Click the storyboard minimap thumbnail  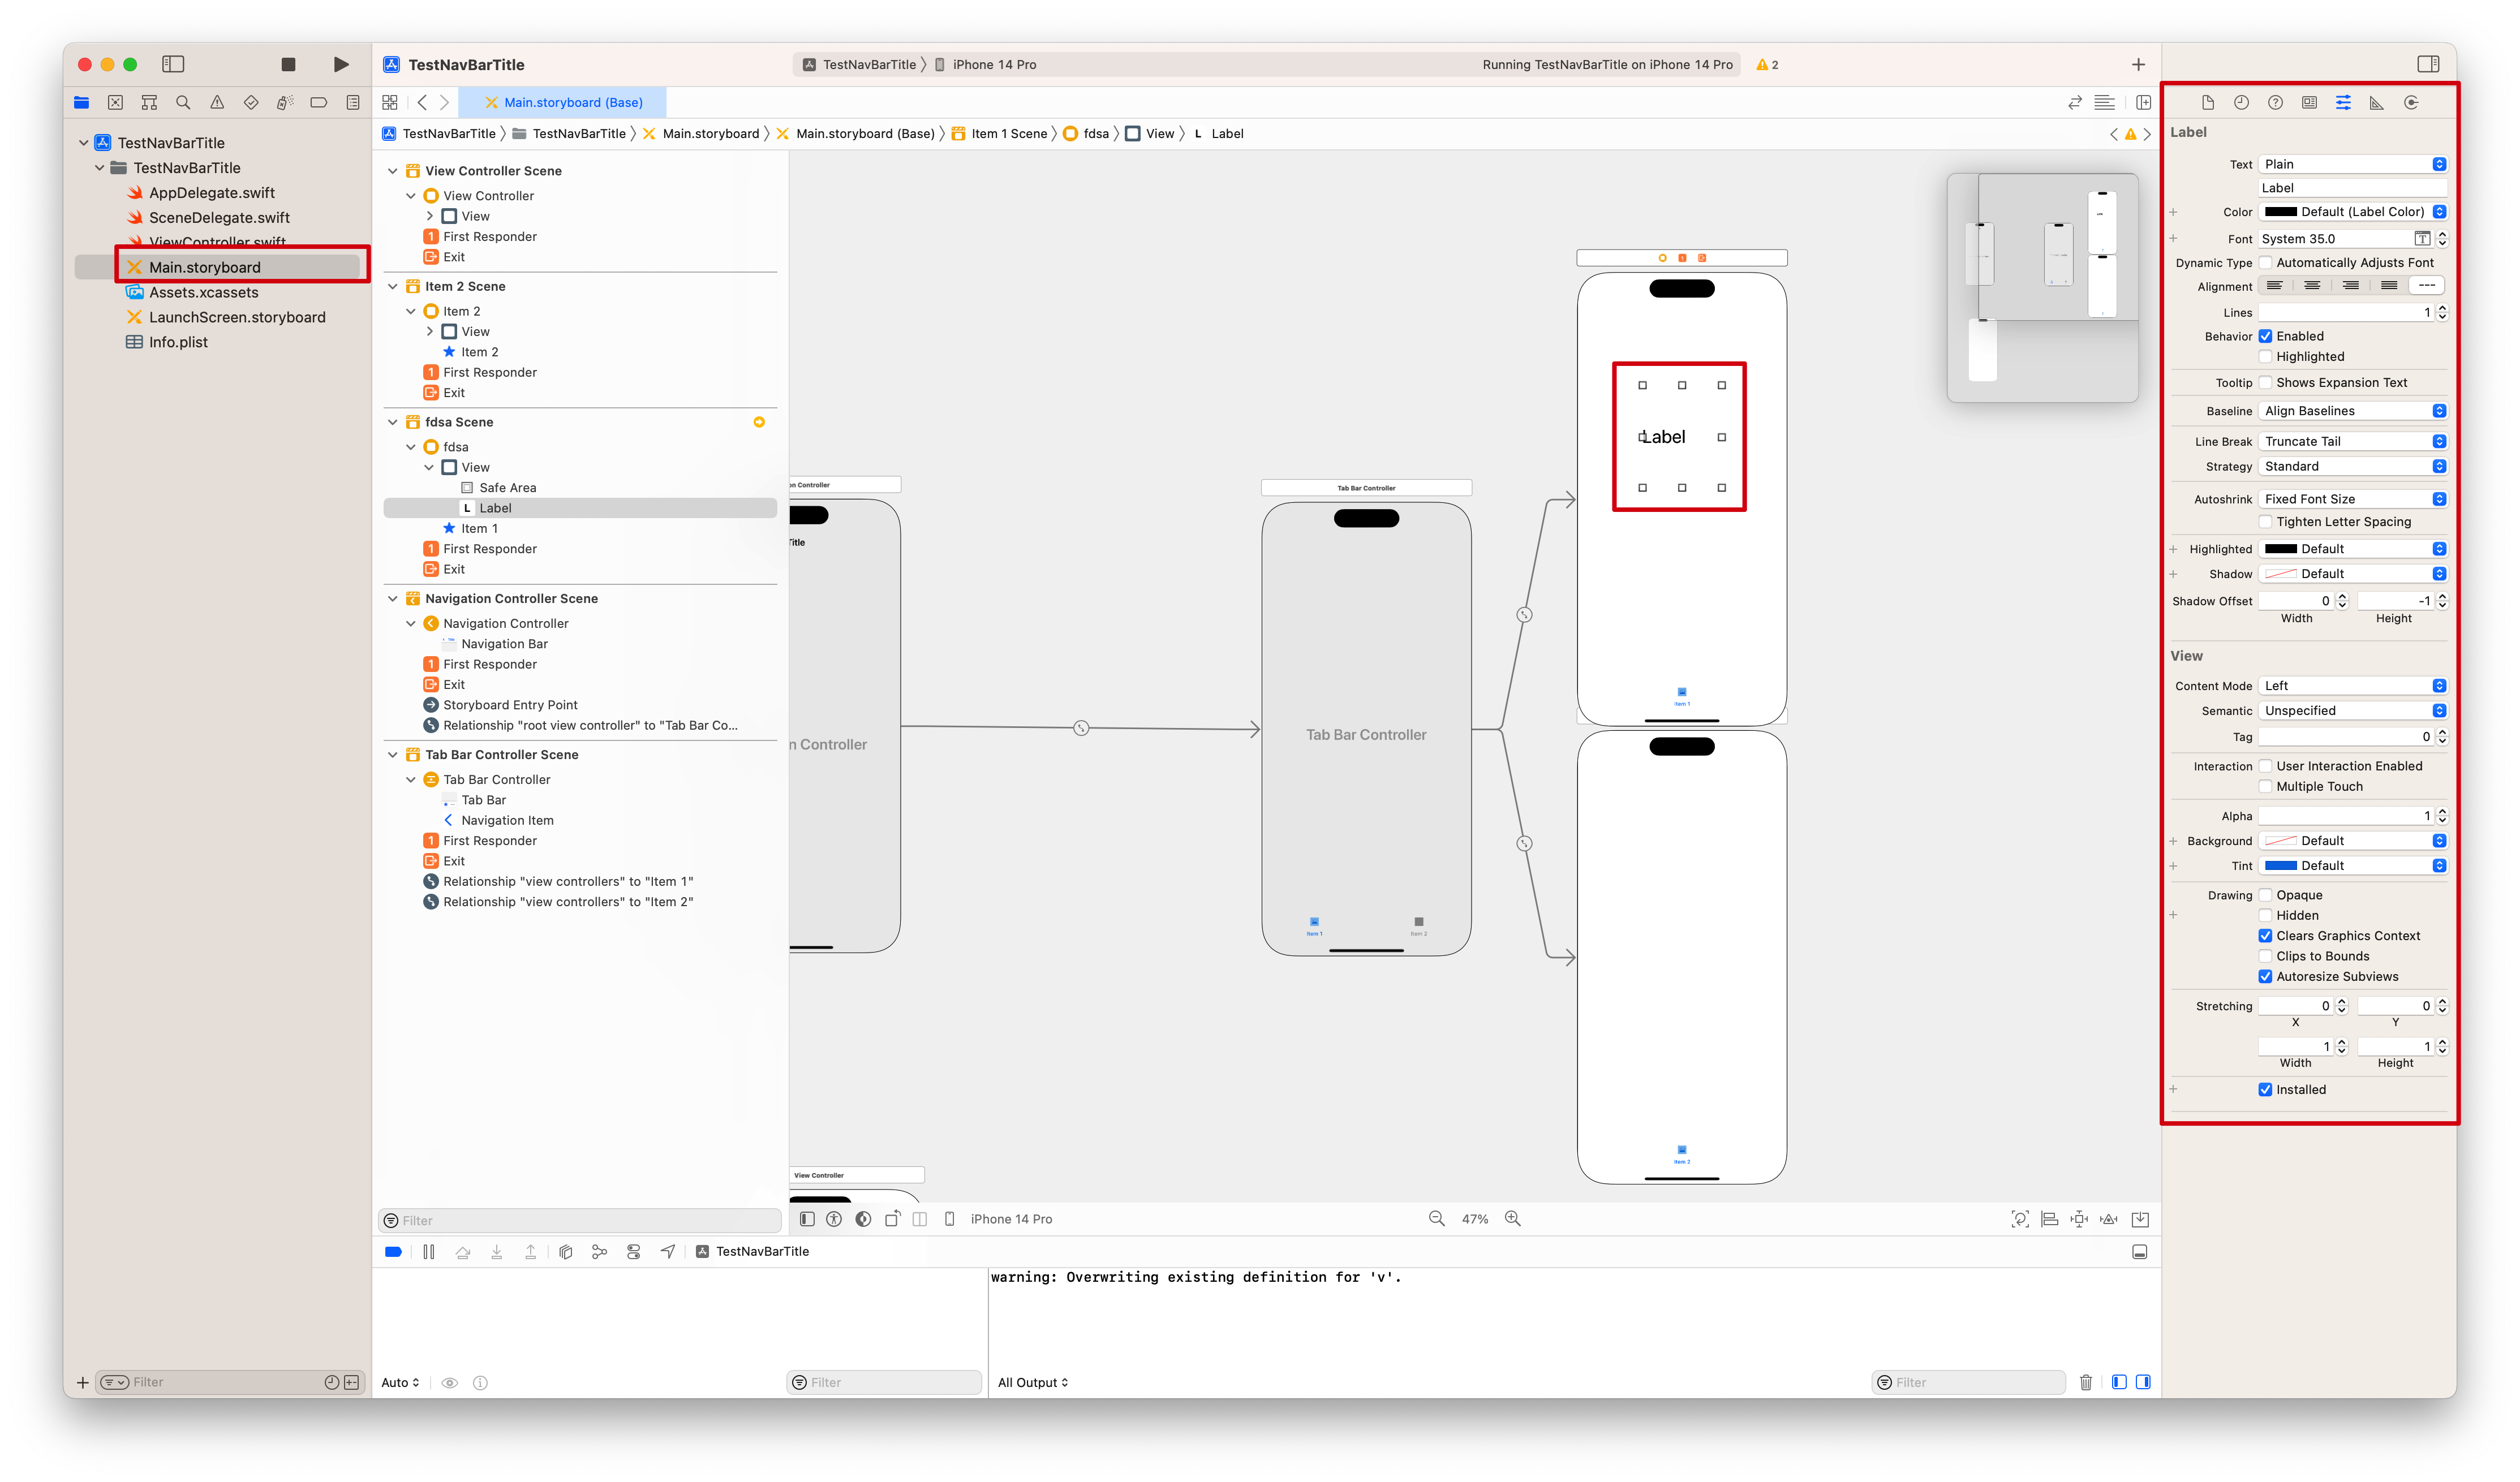point(2042,288)
